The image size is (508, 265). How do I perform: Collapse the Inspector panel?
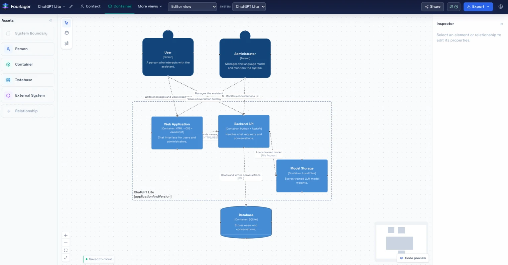coord(501,24)
